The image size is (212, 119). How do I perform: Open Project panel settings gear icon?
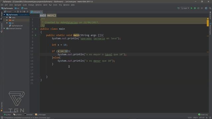(x=24, y=12)
